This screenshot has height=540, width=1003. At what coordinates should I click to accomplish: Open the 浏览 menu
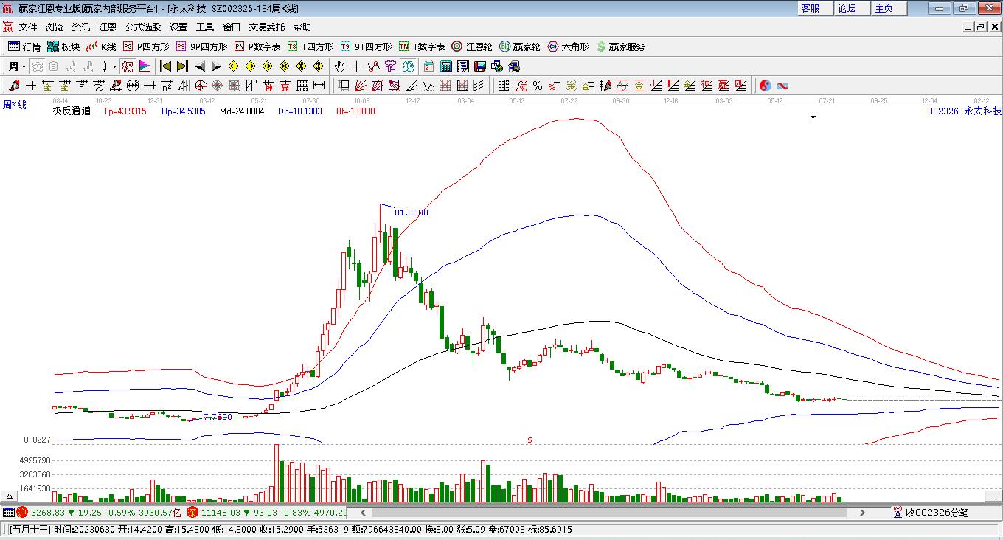click(55, 27)
